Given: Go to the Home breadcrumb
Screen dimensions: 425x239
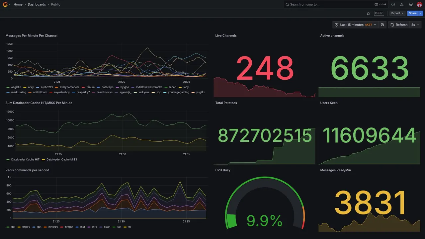Looking at the screenshot, I should [x=18, y=4].
